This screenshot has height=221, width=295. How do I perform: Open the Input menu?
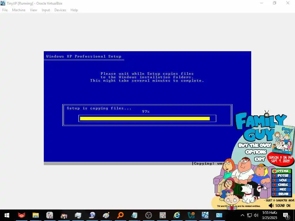point(46,10)
